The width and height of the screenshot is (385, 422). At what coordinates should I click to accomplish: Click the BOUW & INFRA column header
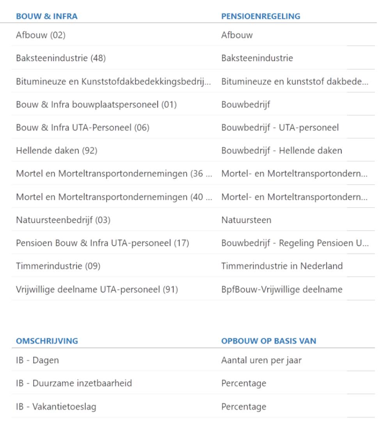46,16
